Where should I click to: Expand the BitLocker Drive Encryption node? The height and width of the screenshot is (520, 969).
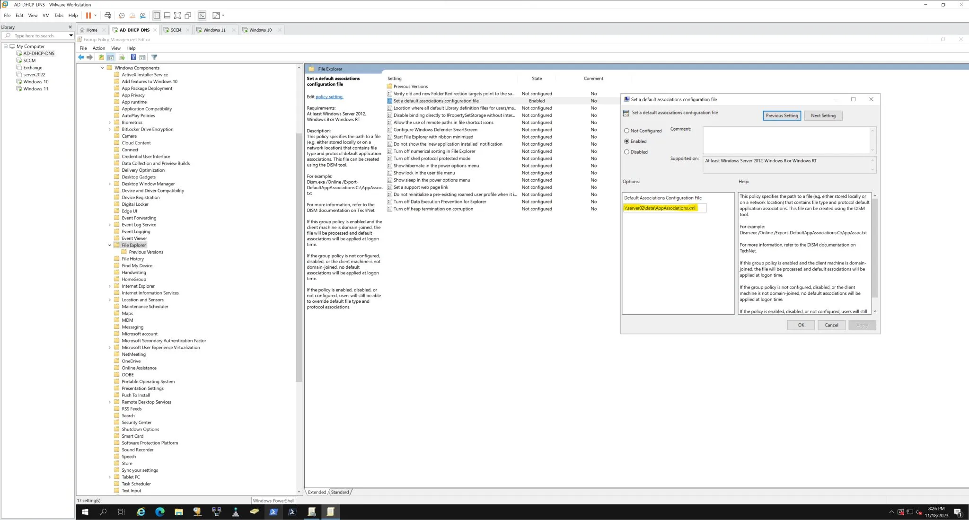[110, 129]
